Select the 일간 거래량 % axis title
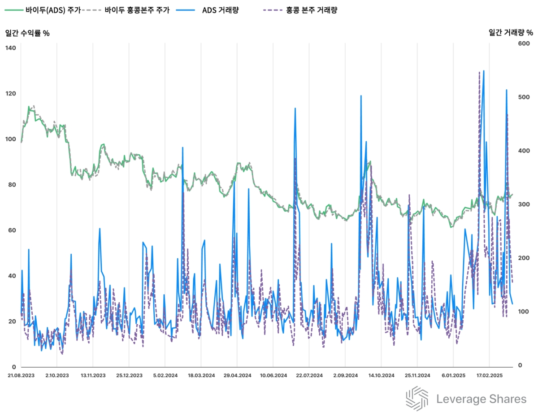The height and width of the screenshot is (413, 538). click(511, 33)
